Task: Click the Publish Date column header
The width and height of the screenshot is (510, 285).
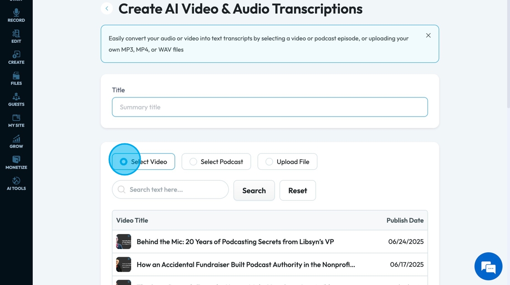Action: 405,220
